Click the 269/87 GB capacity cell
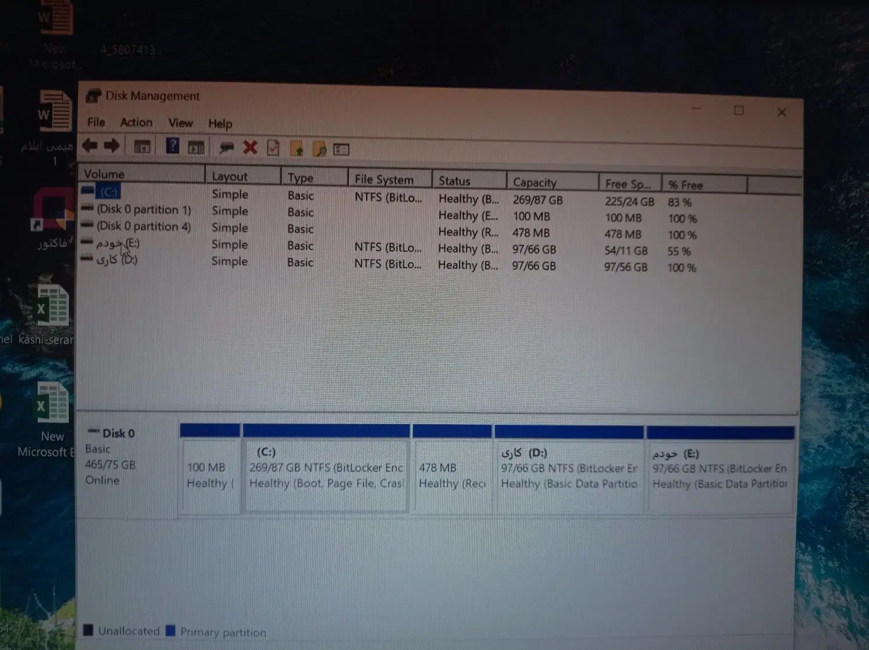869x650 pixels. pyautogui.click(x=538, y=200)
